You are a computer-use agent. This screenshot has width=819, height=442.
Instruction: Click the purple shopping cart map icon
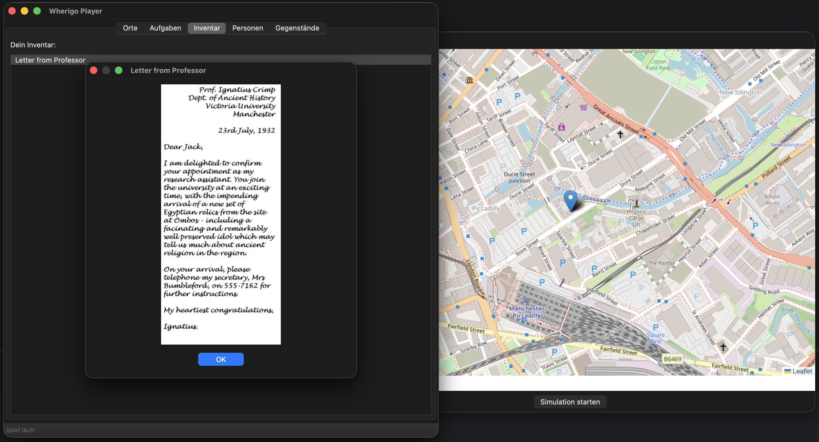coord(583,108)
